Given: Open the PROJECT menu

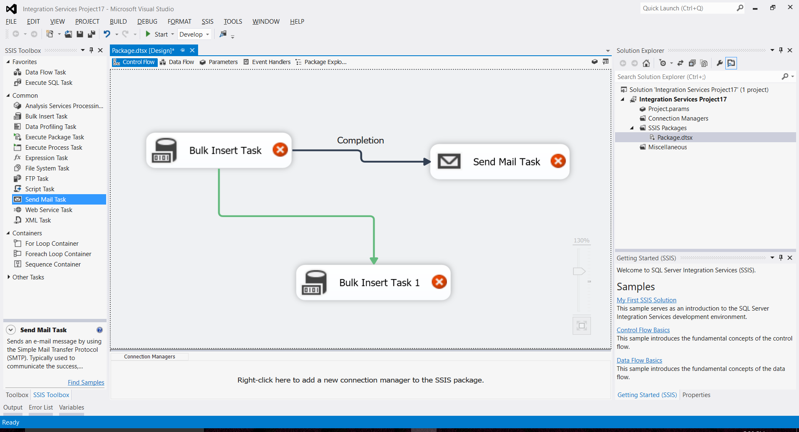Looking at the screenshot, I should pos(87,22).
